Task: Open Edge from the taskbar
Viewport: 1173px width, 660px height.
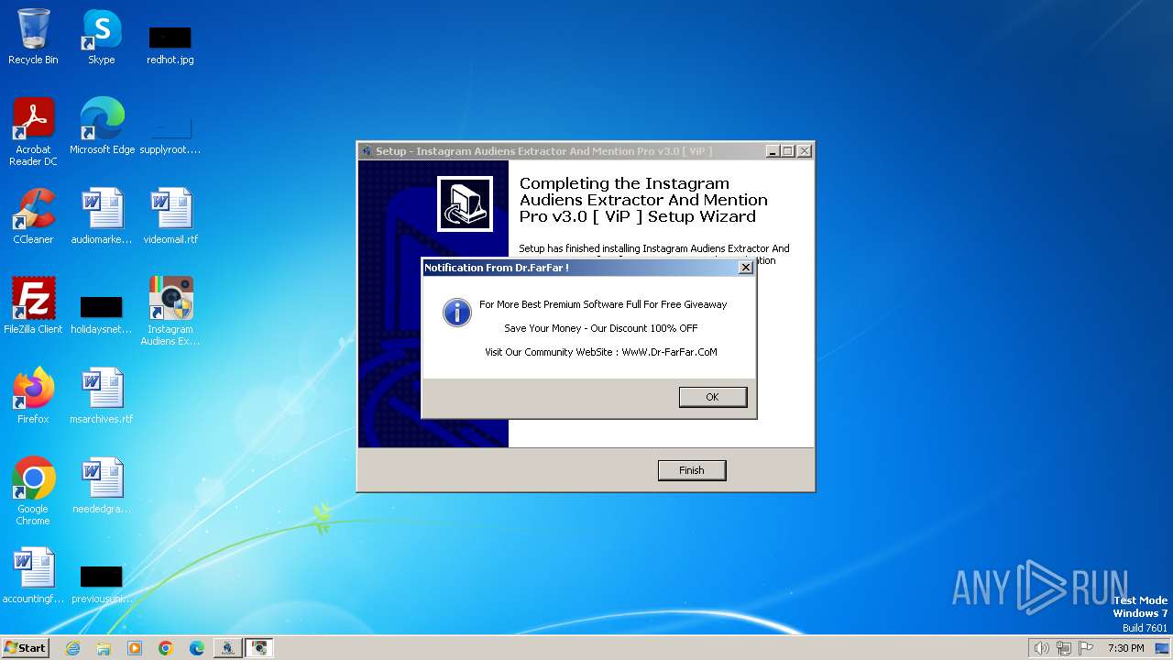Action: [197, 648]
